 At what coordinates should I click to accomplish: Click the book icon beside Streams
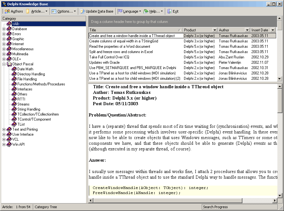click(x=14, y=104)
